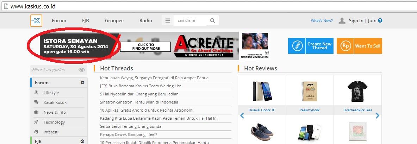This screenshot has height=144, width=417.
Task: Open the hamburger menu beside search
Action: point(168,20)
